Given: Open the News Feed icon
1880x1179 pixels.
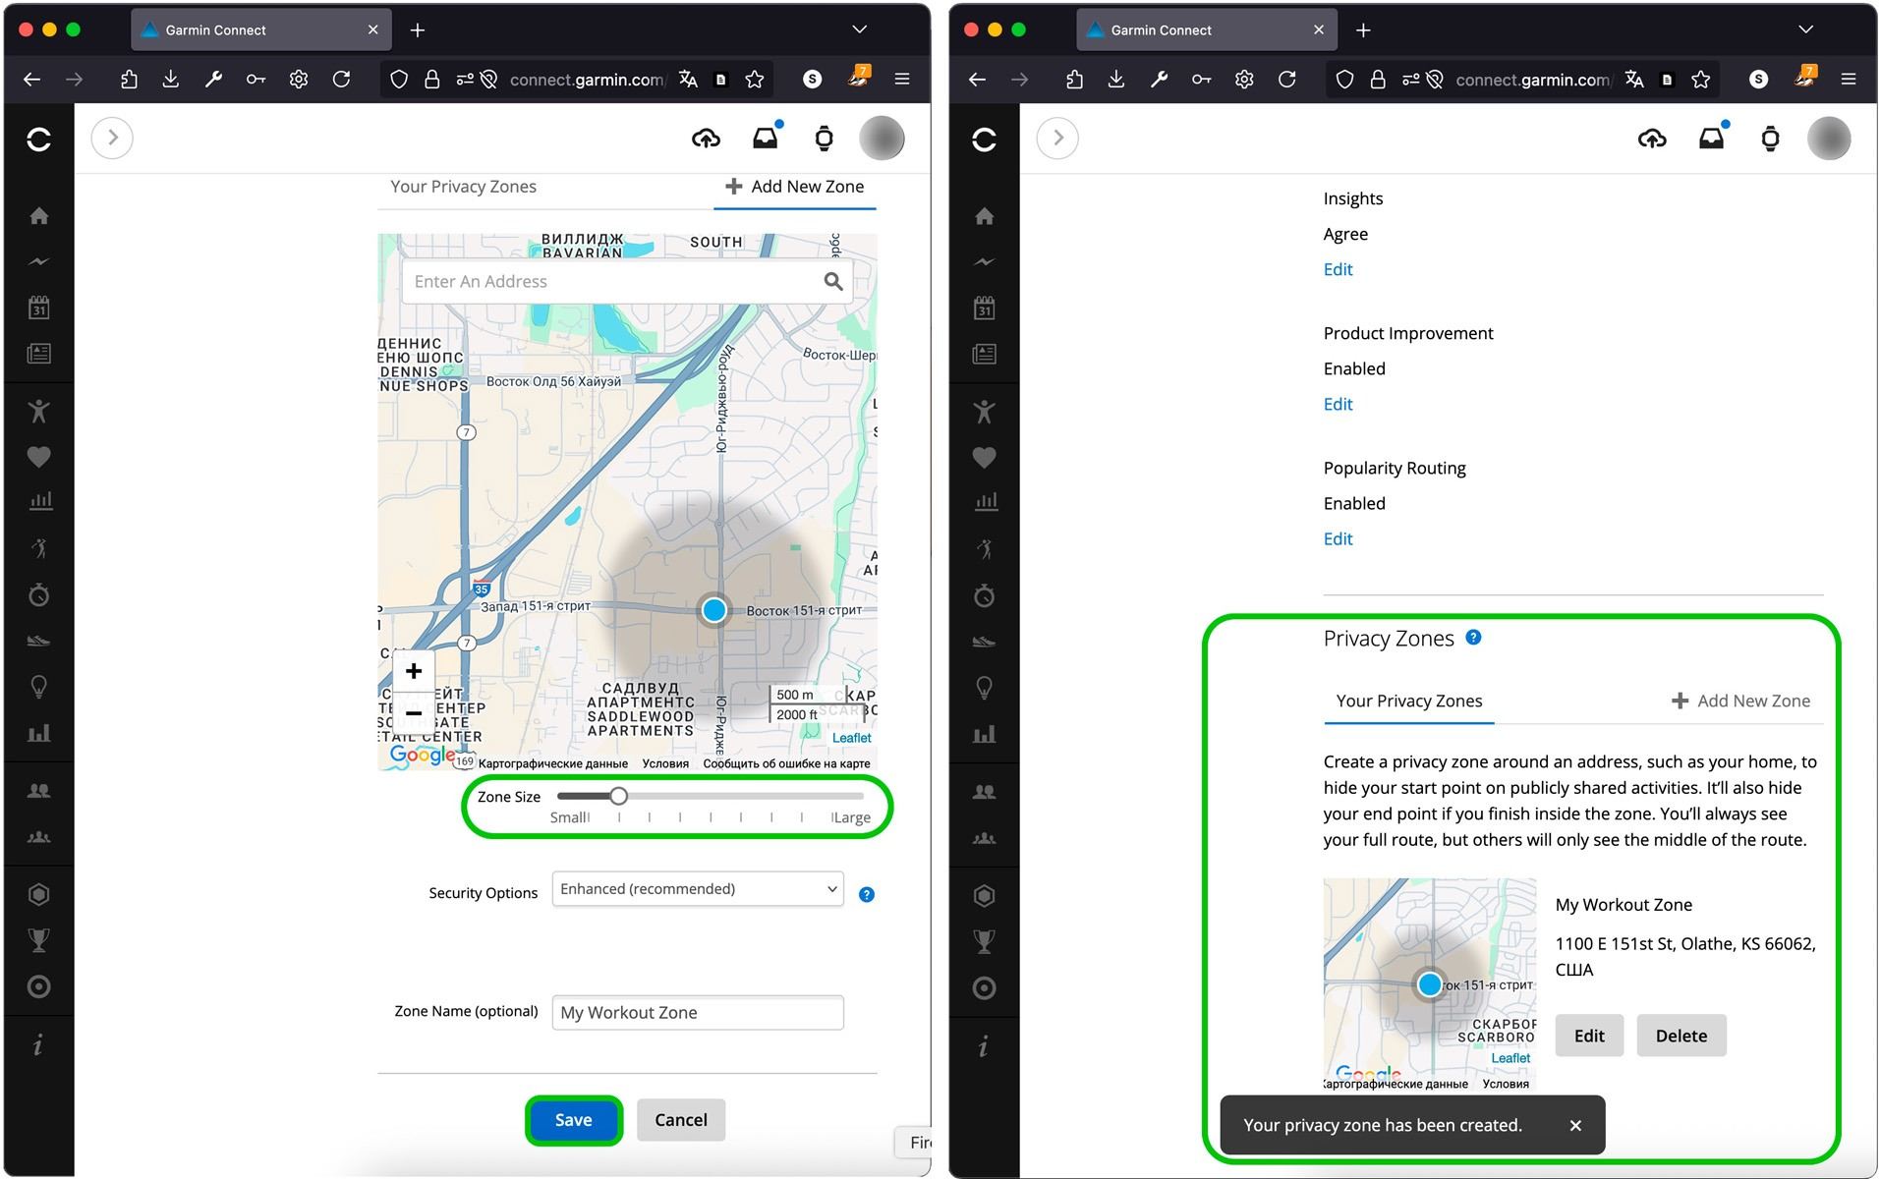Looking at the screenshot, I should (x=39, y=354).
